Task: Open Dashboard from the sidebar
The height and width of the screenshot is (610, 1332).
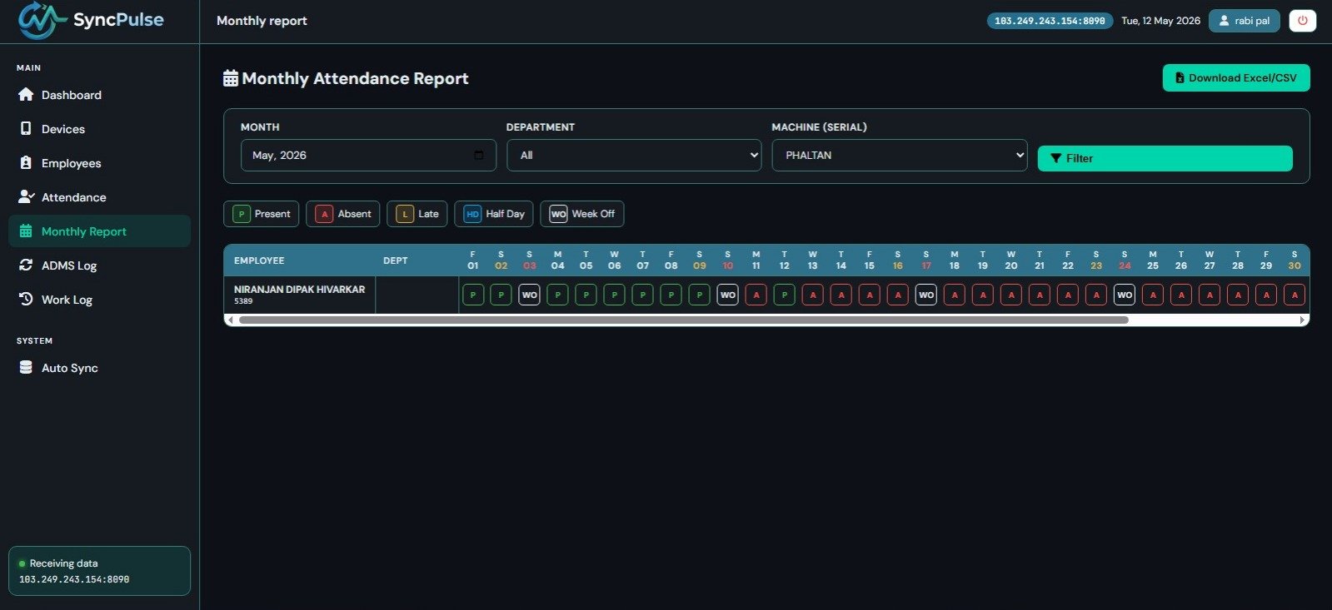Action: click(x=99, y=95)
